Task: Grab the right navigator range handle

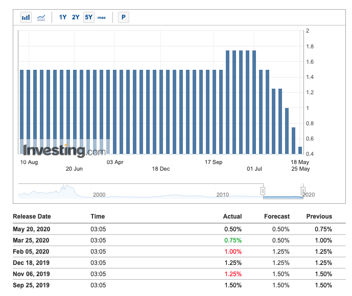Action: 303,191
